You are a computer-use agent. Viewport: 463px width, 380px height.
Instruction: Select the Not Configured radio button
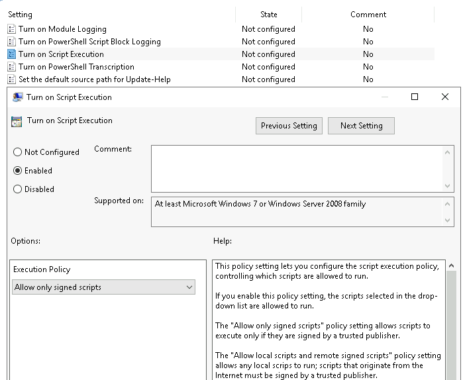[18, 152]
